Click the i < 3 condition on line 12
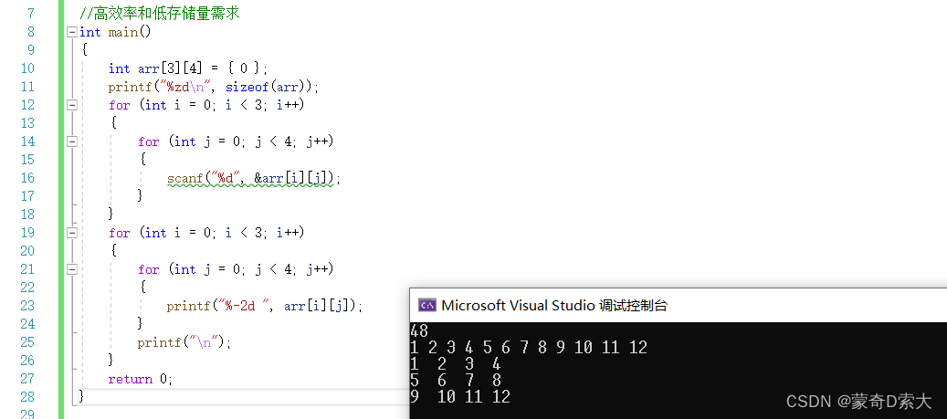947x419 pixels. click(x=246, y=105)
